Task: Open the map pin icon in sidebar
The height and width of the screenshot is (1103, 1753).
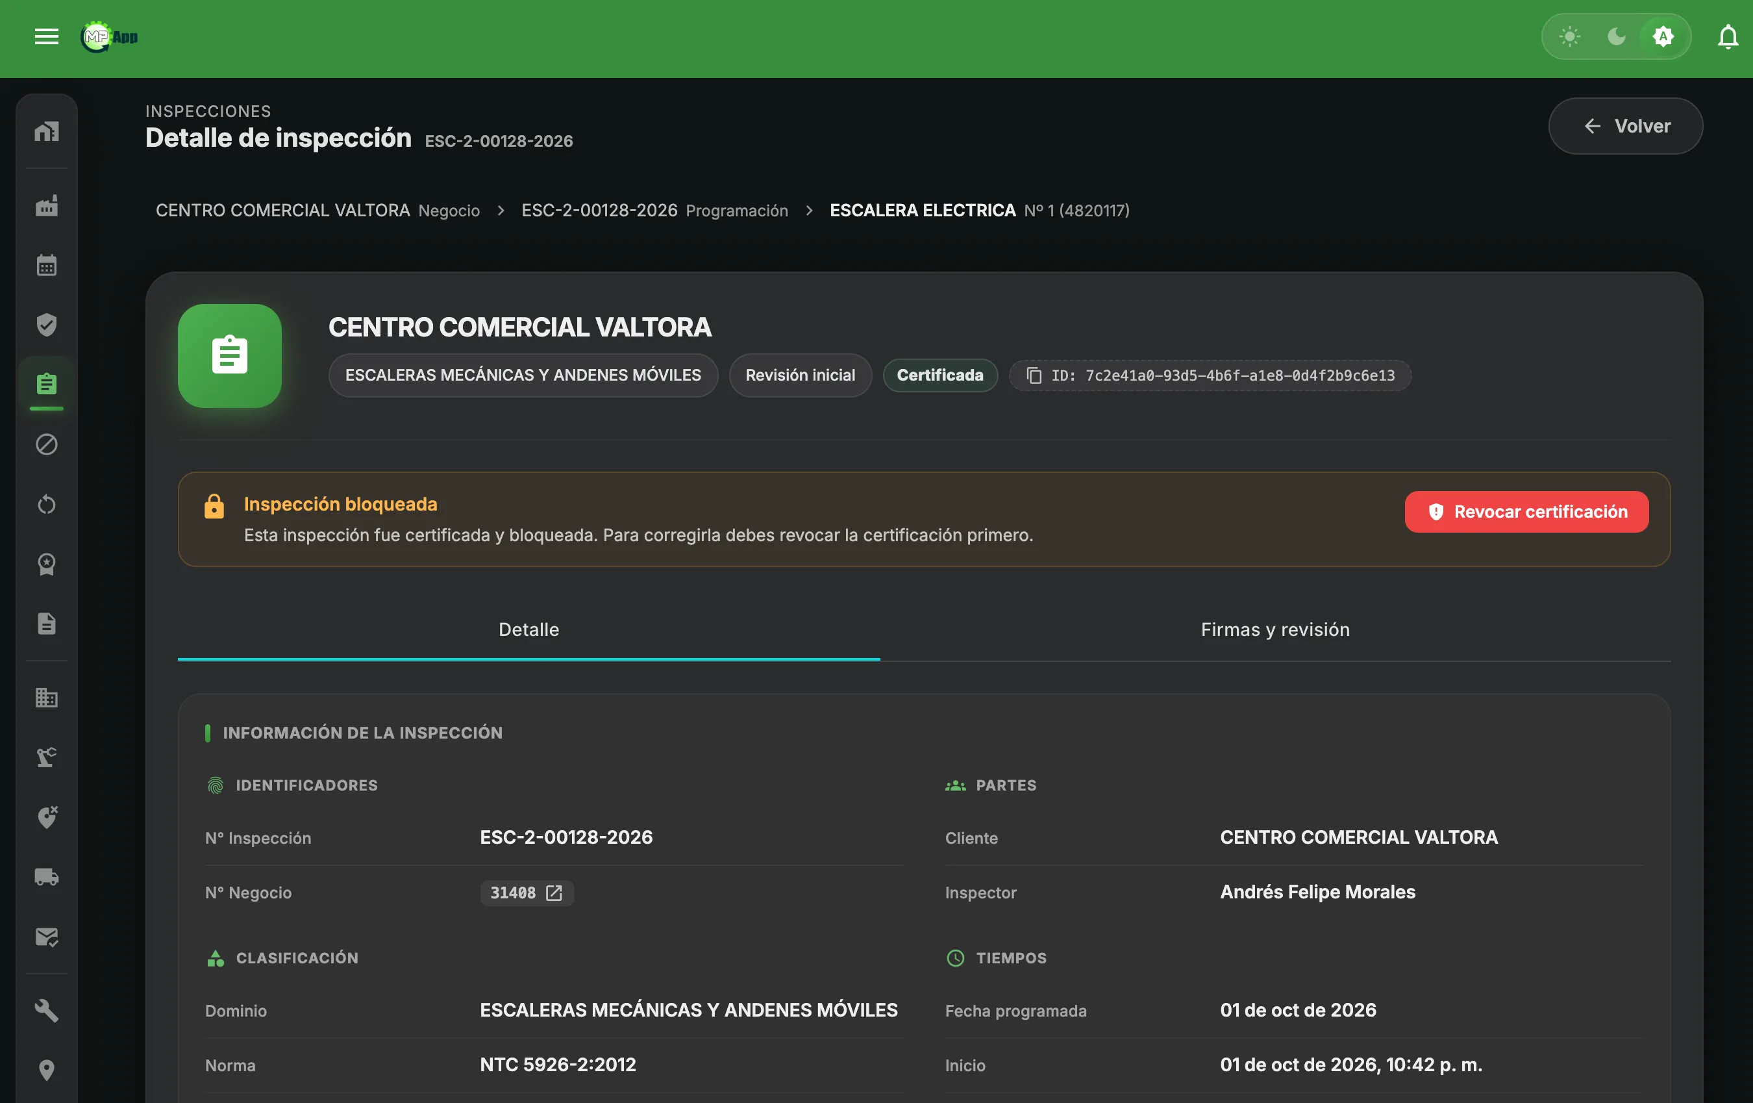Action: click(x=47, y=1071)
